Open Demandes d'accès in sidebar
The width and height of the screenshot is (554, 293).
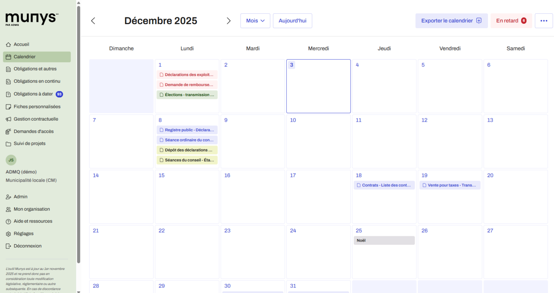click(34, 131)
